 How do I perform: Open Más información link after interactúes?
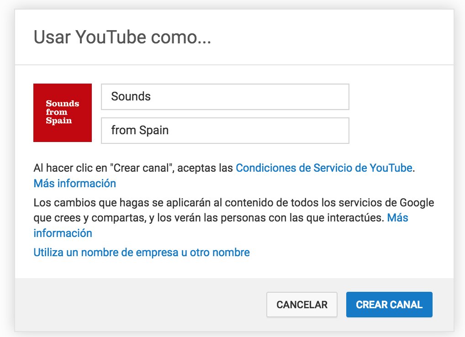[398, 217]
